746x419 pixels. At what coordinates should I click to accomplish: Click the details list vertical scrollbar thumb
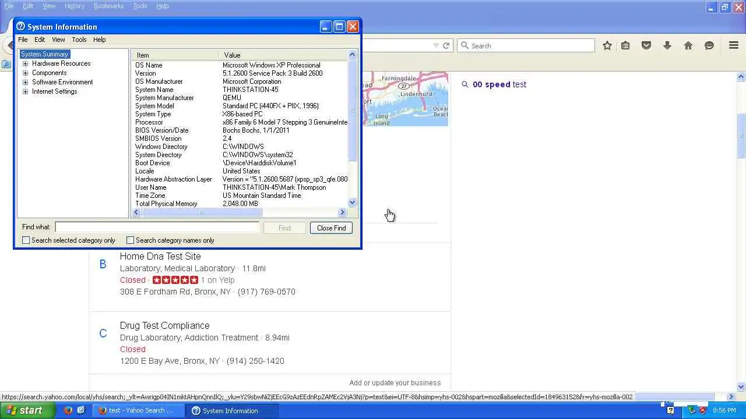[352, 111]
